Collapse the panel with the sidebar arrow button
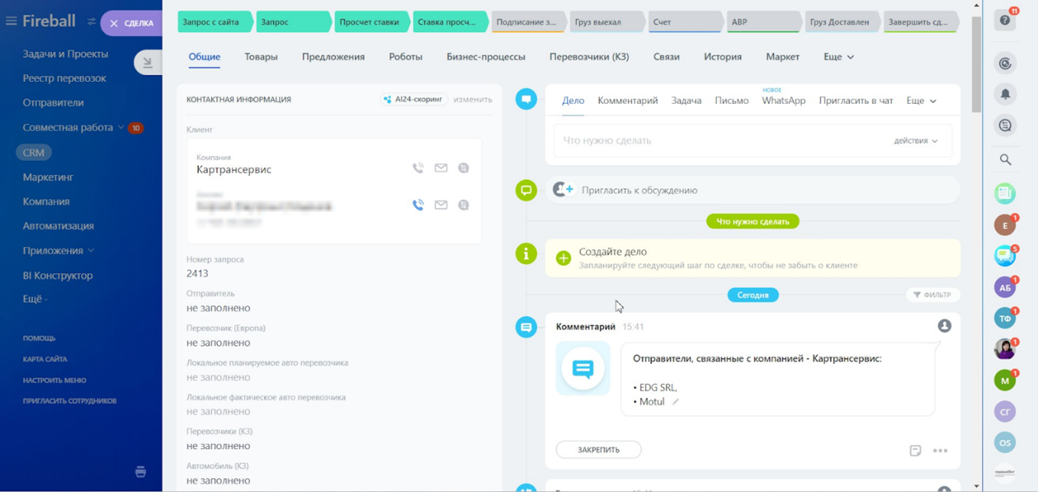This screenshot has width=1038, height=492. (x=147, y=63)
